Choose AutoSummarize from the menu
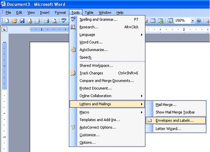Viewport: 210px width, 152px height. coord(107,50)
